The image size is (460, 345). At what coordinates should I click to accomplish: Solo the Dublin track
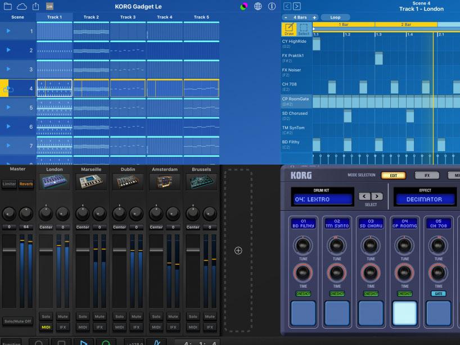120,316
